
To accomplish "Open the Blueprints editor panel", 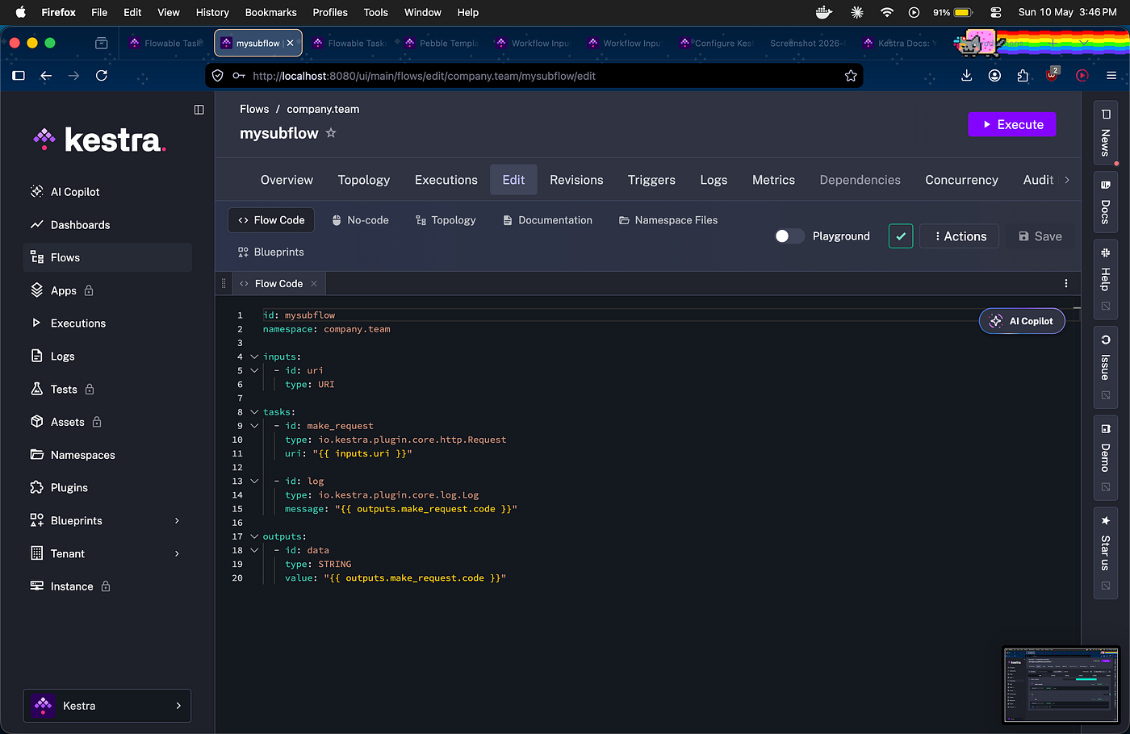I will pyautogui.click(x=271, y=252).
